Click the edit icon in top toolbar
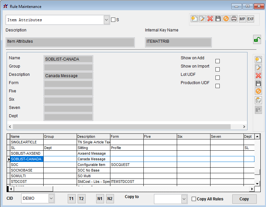The image size is (266, 207). (202, 19)
